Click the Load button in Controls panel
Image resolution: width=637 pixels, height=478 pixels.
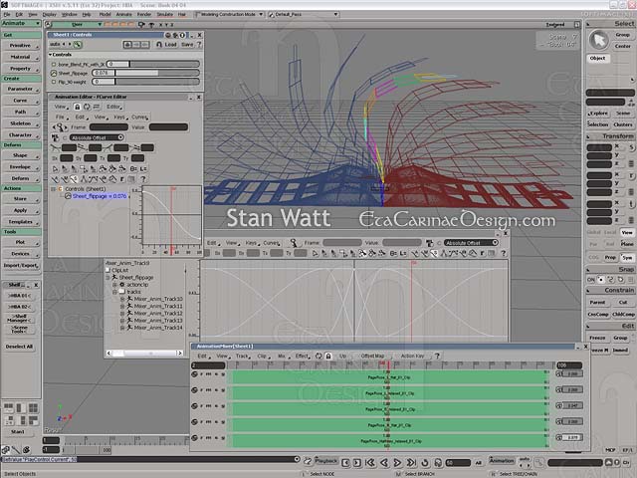pyautogui.click(x=171, y=44)
